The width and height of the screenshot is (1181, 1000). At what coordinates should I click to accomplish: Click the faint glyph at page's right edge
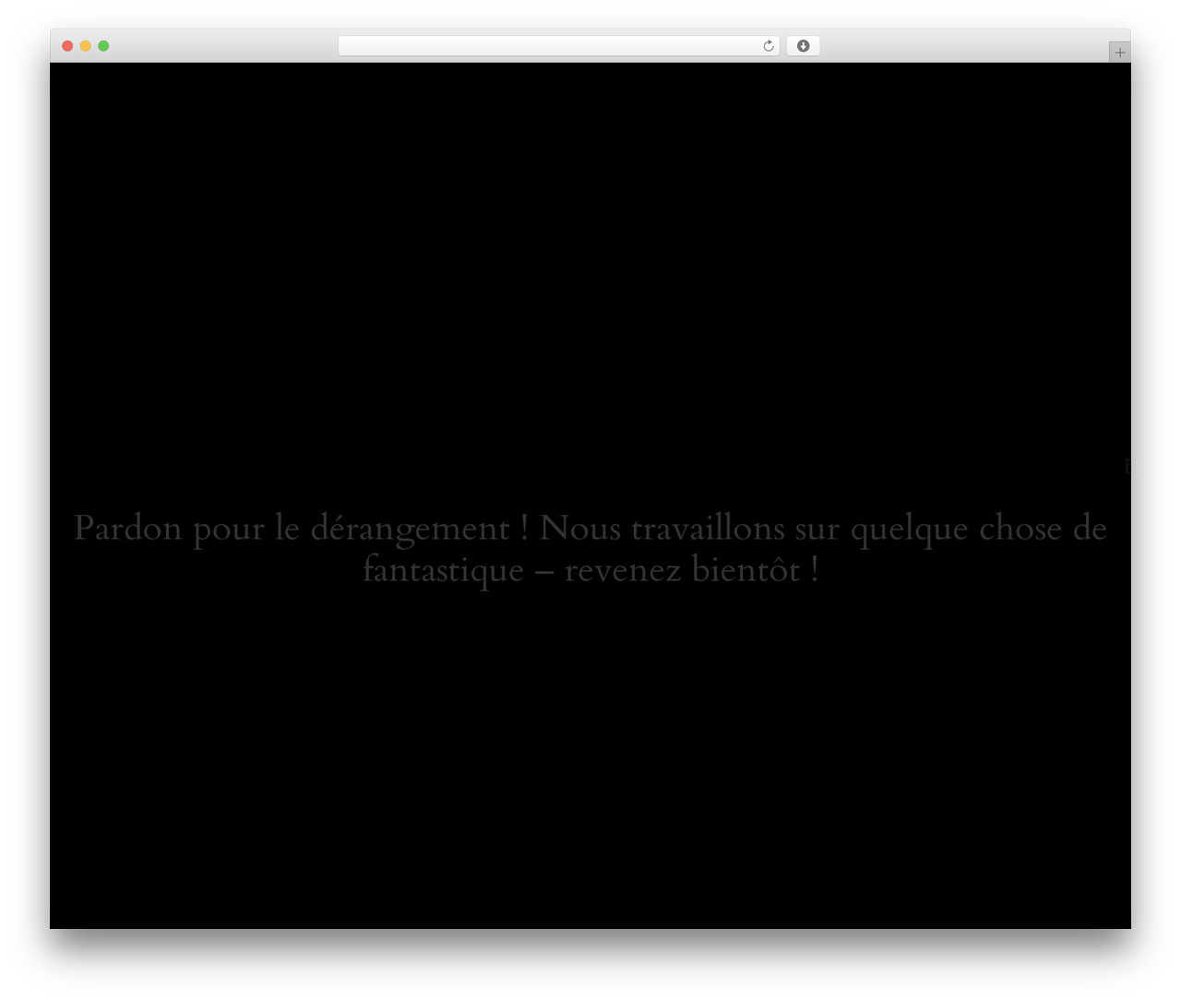pyautogui.click(x=1127, y=466)
